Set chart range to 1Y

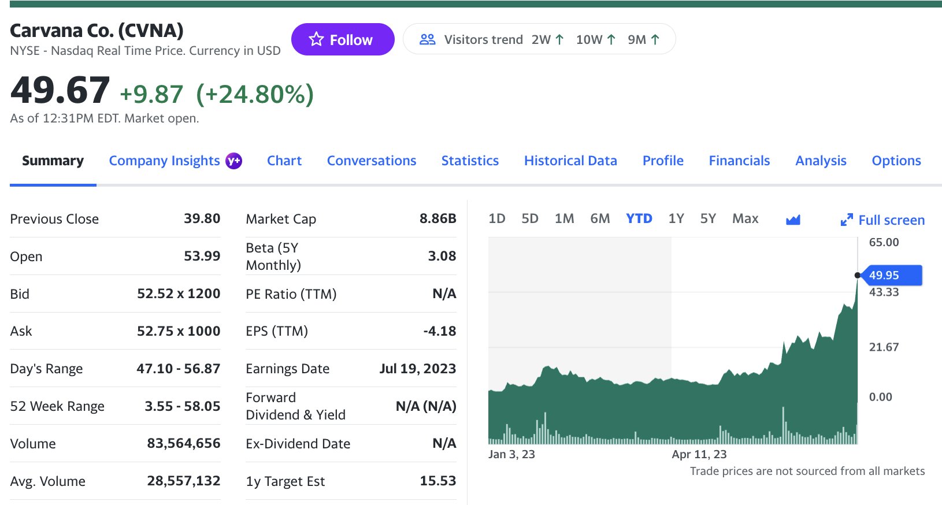pos(676,218)
